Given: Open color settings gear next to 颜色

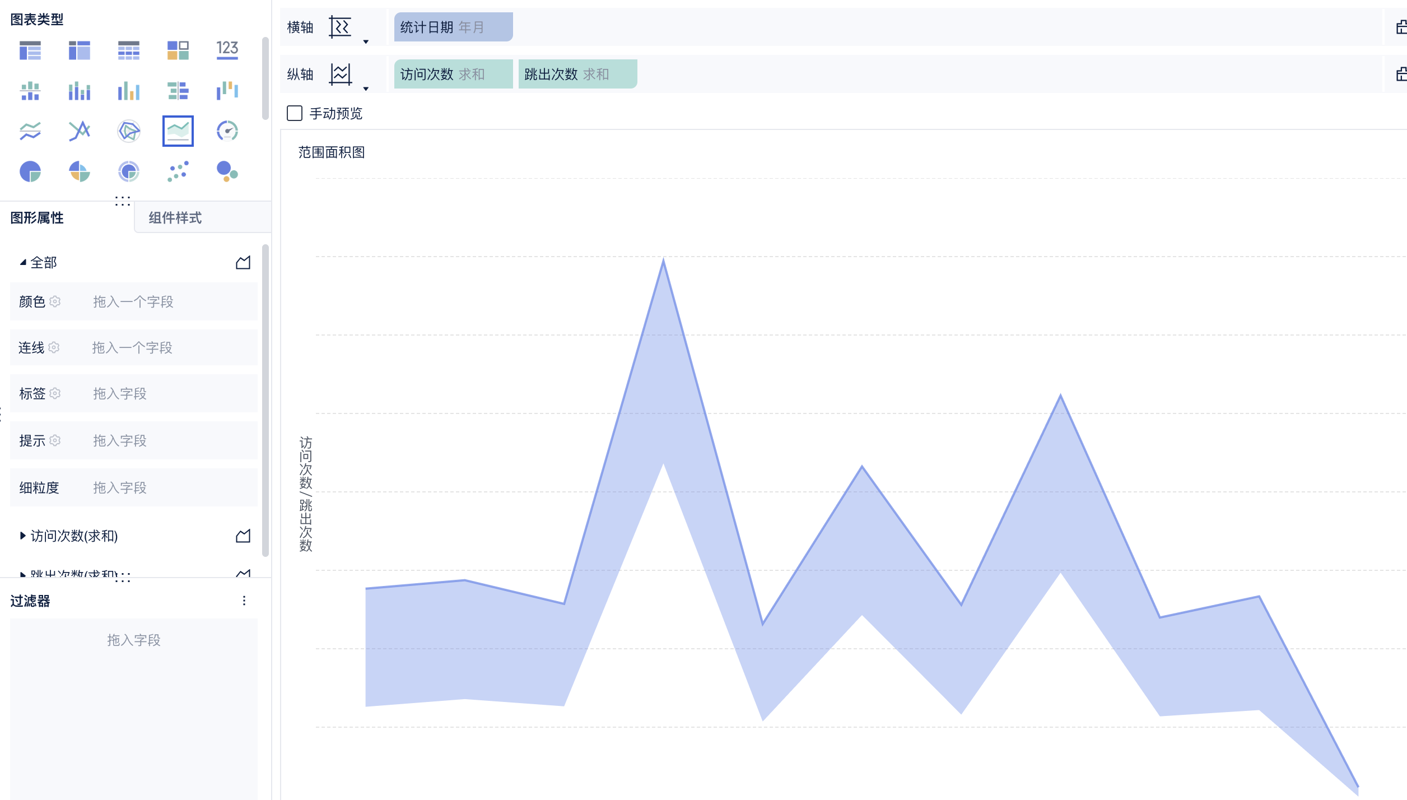Looking at the screenshot, I should tap(55, 302).
